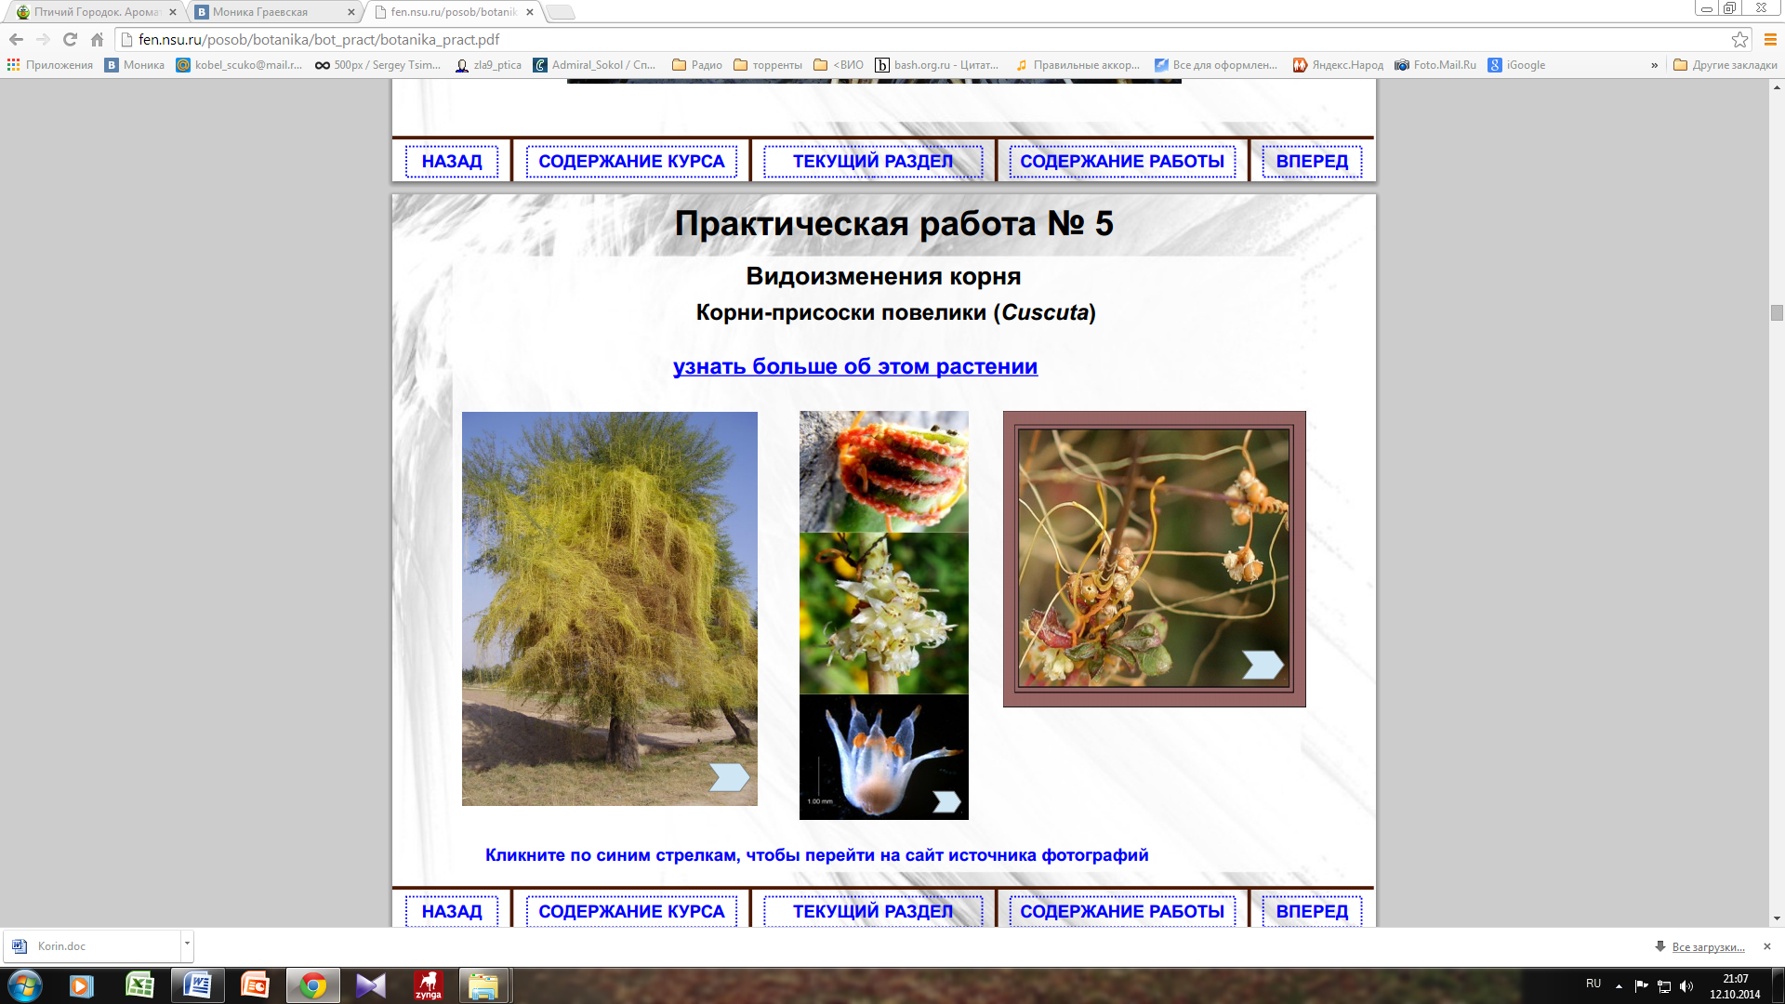Image resolution: width=1785 pixels, height=1004 pixels.
Task: Open the Моника bookmark
Action: click(x=135, y=65)
